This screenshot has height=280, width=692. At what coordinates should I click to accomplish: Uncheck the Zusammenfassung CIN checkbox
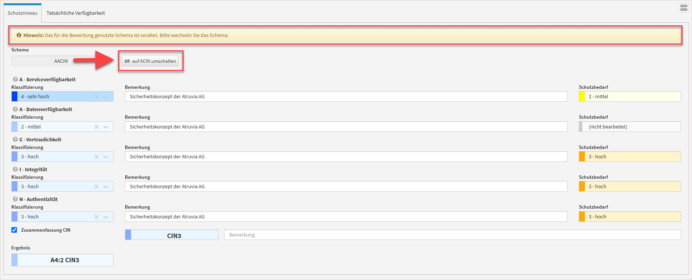pyautogui.click(x=14, y=230)
